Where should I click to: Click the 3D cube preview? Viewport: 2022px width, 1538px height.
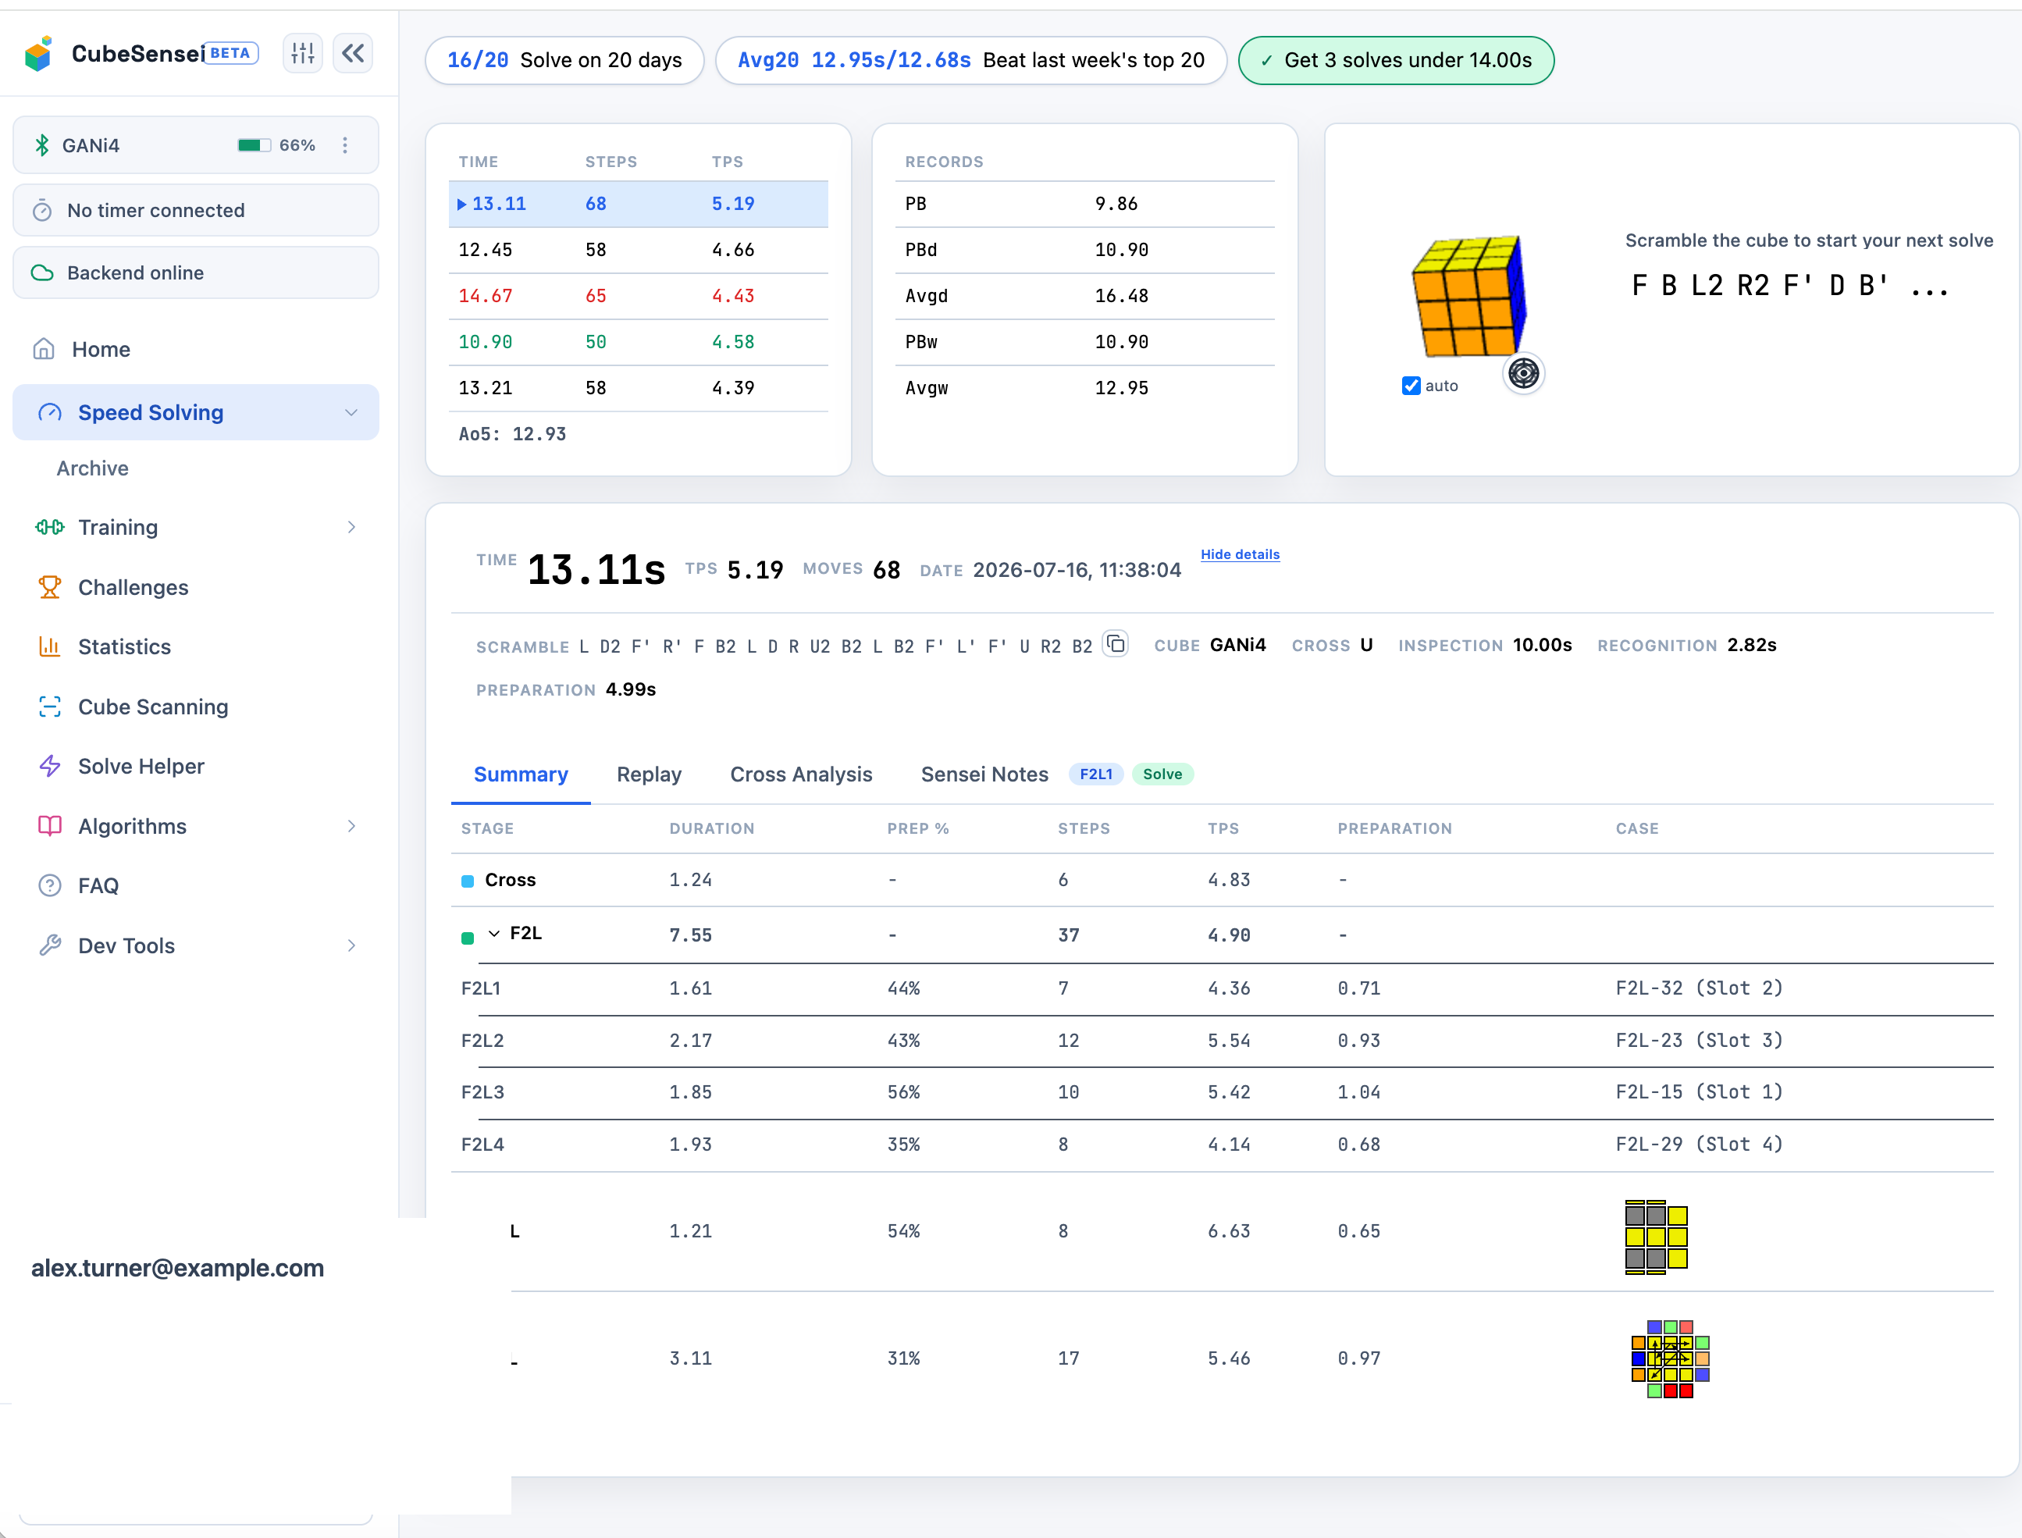(x=1468, y=296)
